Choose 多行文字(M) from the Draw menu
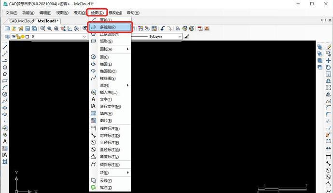Screen dimensions: 333x193 coord(110,106)
